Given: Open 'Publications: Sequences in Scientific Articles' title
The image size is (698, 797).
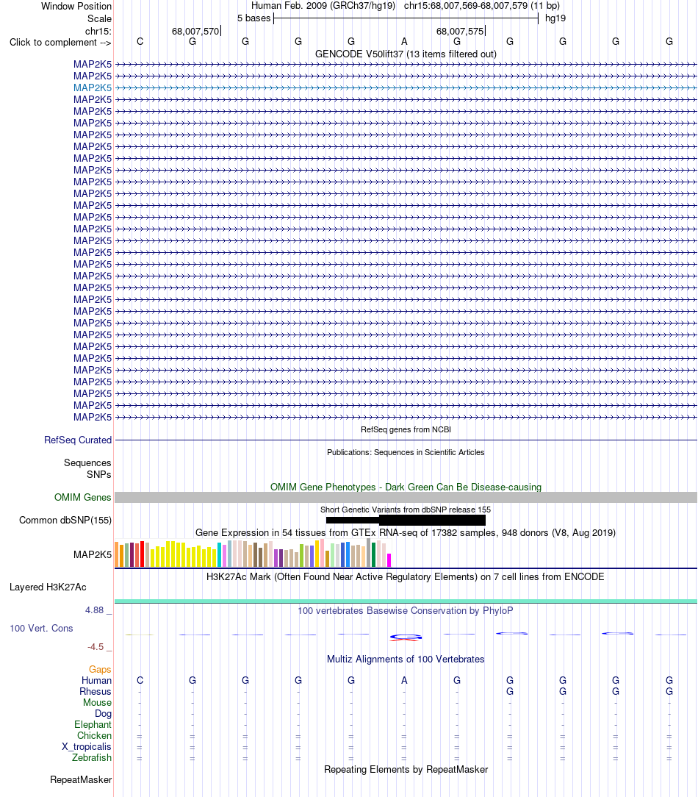Looking at the screenshot, I should coord(406,452).
